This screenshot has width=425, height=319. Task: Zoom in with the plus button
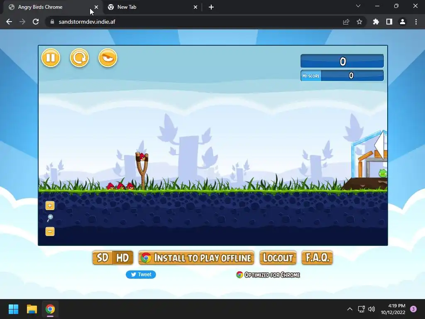(x=50, y=206)
